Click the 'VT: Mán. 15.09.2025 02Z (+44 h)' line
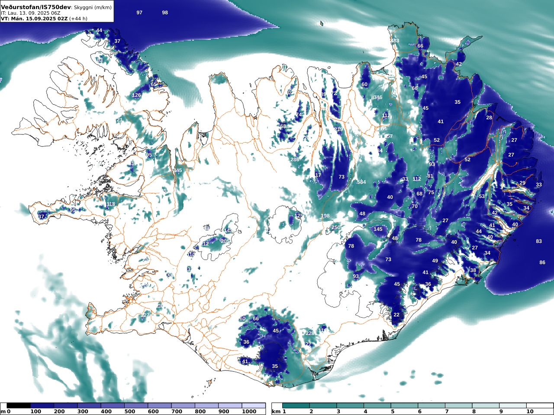Screen dimensions: 554x415 point(44,19)
